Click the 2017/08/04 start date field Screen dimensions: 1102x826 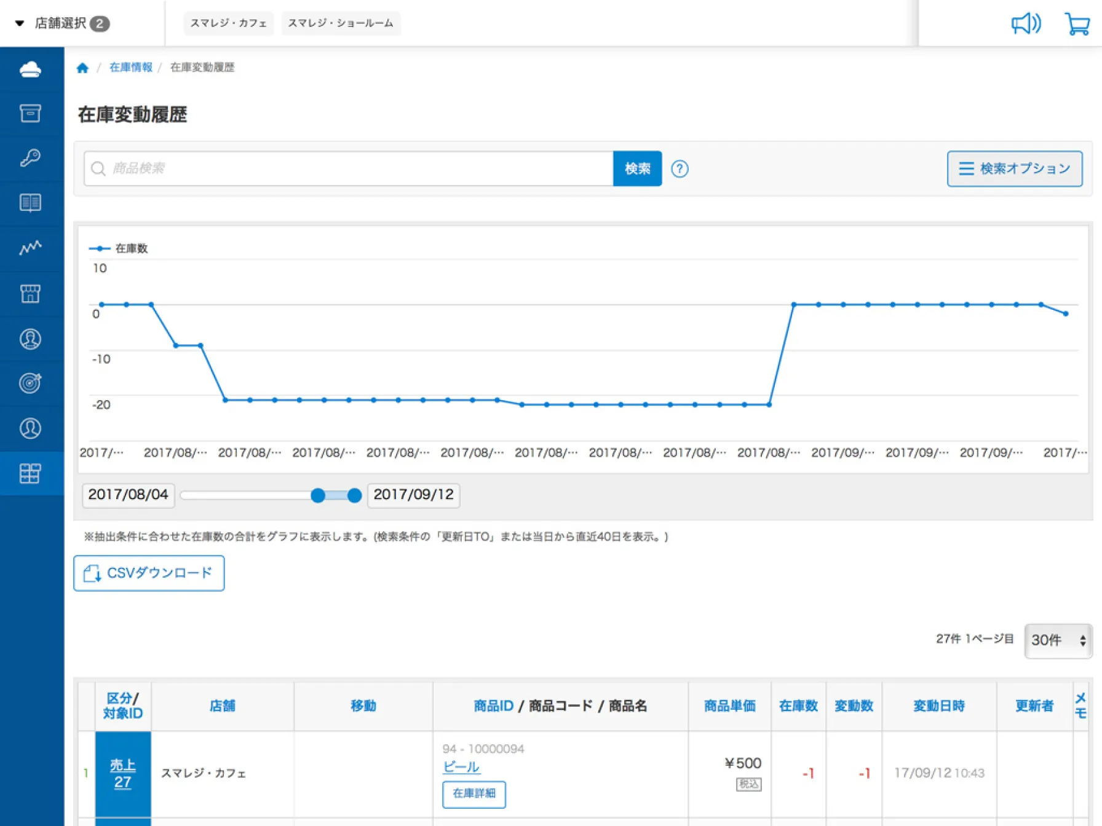128,495
